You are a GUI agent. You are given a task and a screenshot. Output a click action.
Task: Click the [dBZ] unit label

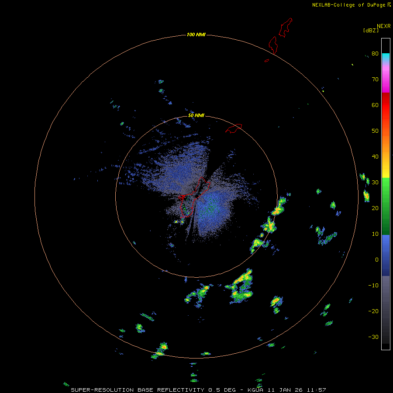371,30
